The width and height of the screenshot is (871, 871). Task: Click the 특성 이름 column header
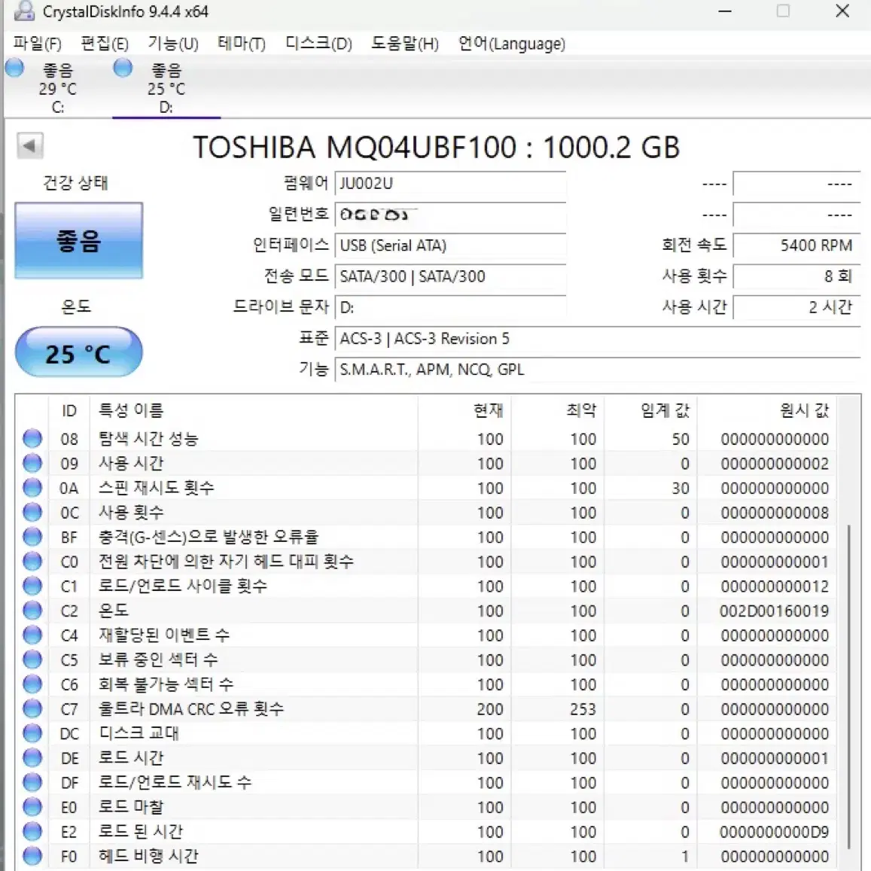(253, 410)
